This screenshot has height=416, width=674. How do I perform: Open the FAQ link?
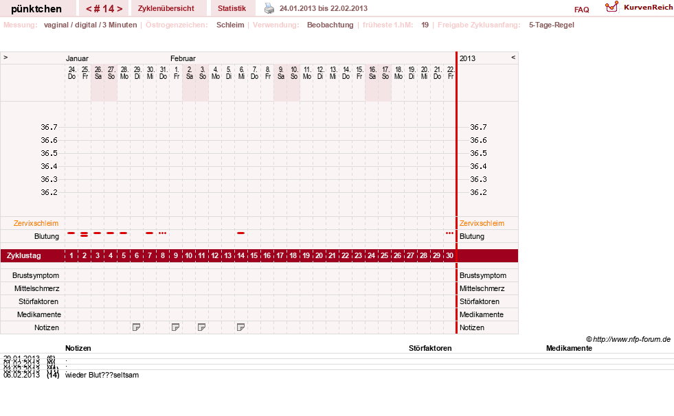pyautogui.click(x=581, y=10)
